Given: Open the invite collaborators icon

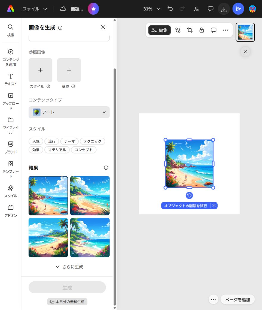Looking at the screenshot, I should tap(196, 9).
